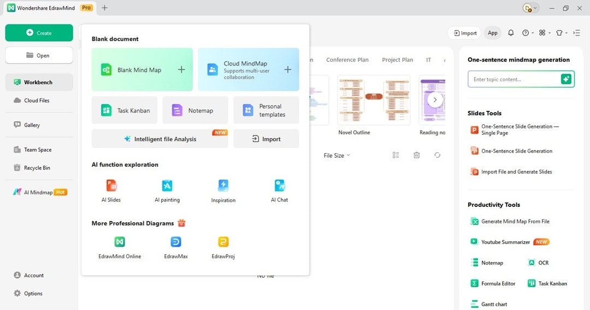This screenshot has width=590, height=310.
Task: Open Formula Editor tool
Action: pyautogui.click(x=493, y=283)
